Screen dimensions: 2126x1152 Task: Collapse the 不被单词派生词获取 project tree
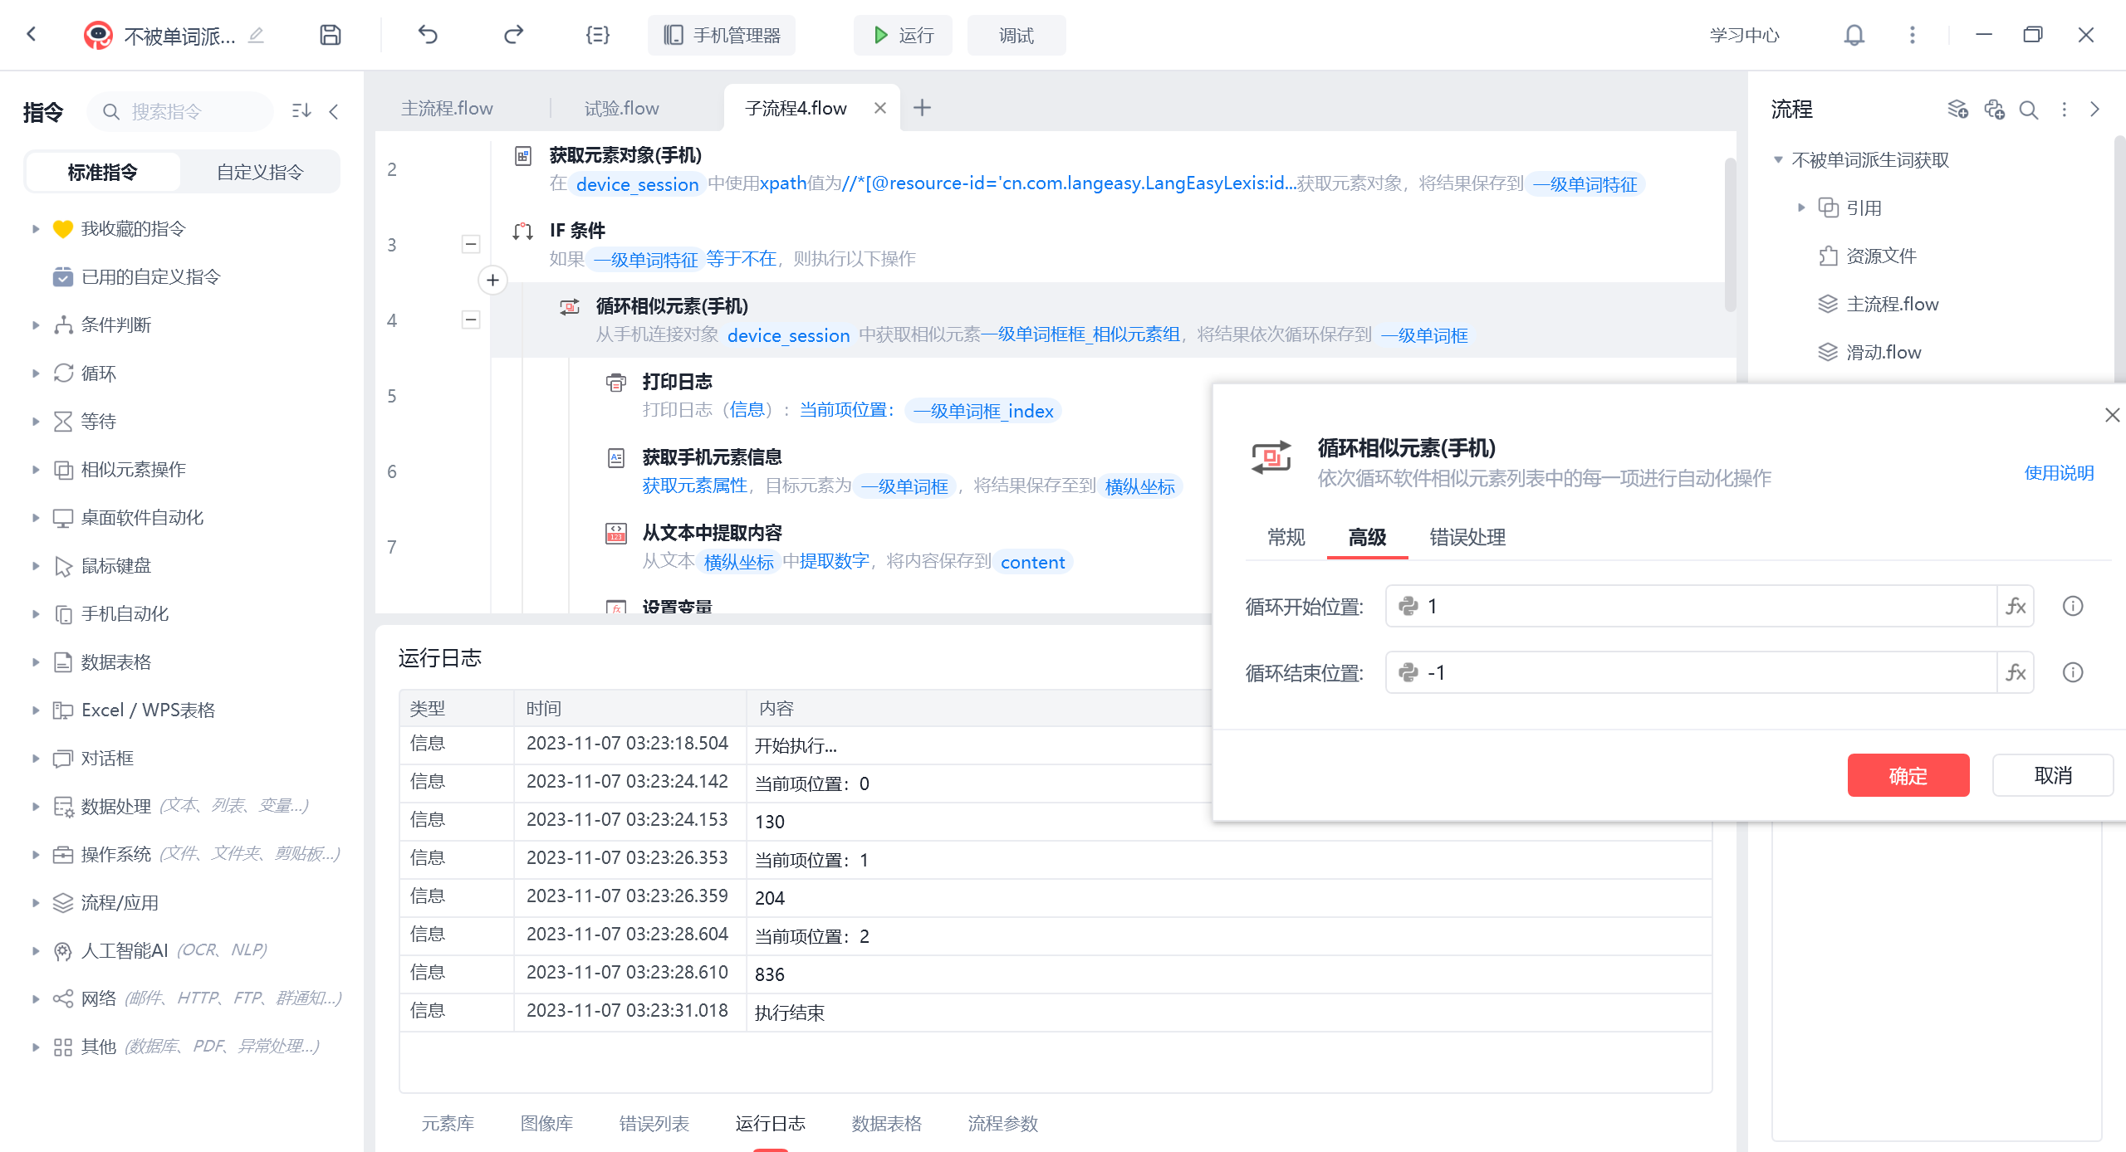click(x=1778, y=160)
